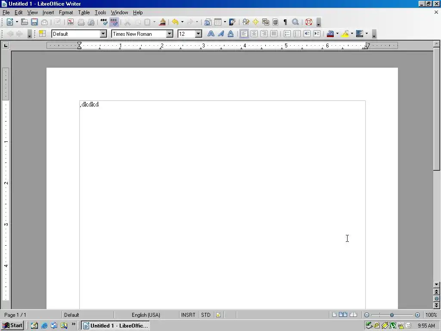The width and height of the screenshot is (441, 331).
Task: Open the Table insert dropdown arrow
Action: (x=225, y=22)
